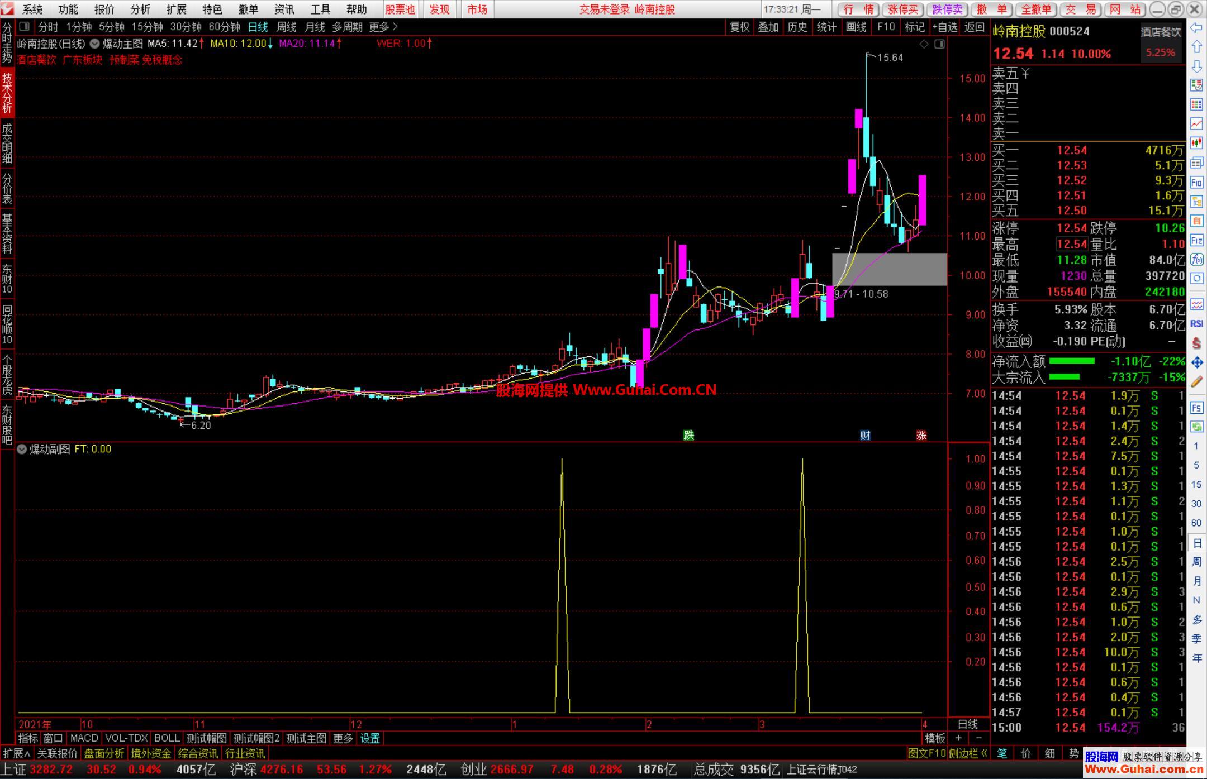Select the pencil drawing tool icon
The height and width of the screenshot is (779, 1207).
(1196, 382)
